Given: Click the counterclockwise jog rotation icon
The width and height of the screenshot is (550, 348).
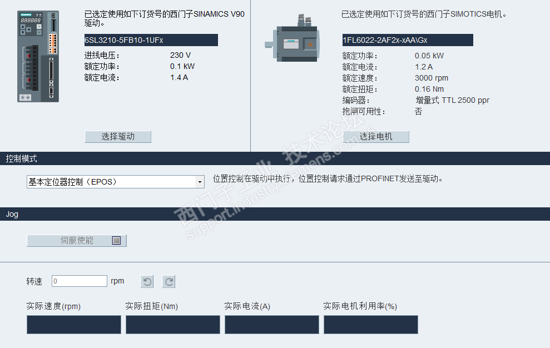Looking at the screenshot, I should click(x=147, y=281).
